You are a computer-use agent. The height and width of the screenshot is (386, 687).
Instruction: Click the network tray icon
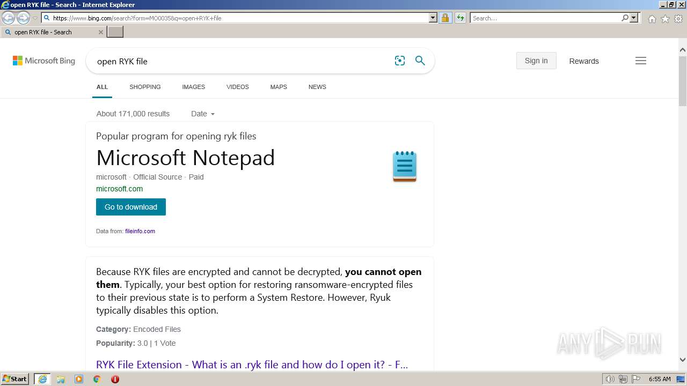click(x=623, y=379)
